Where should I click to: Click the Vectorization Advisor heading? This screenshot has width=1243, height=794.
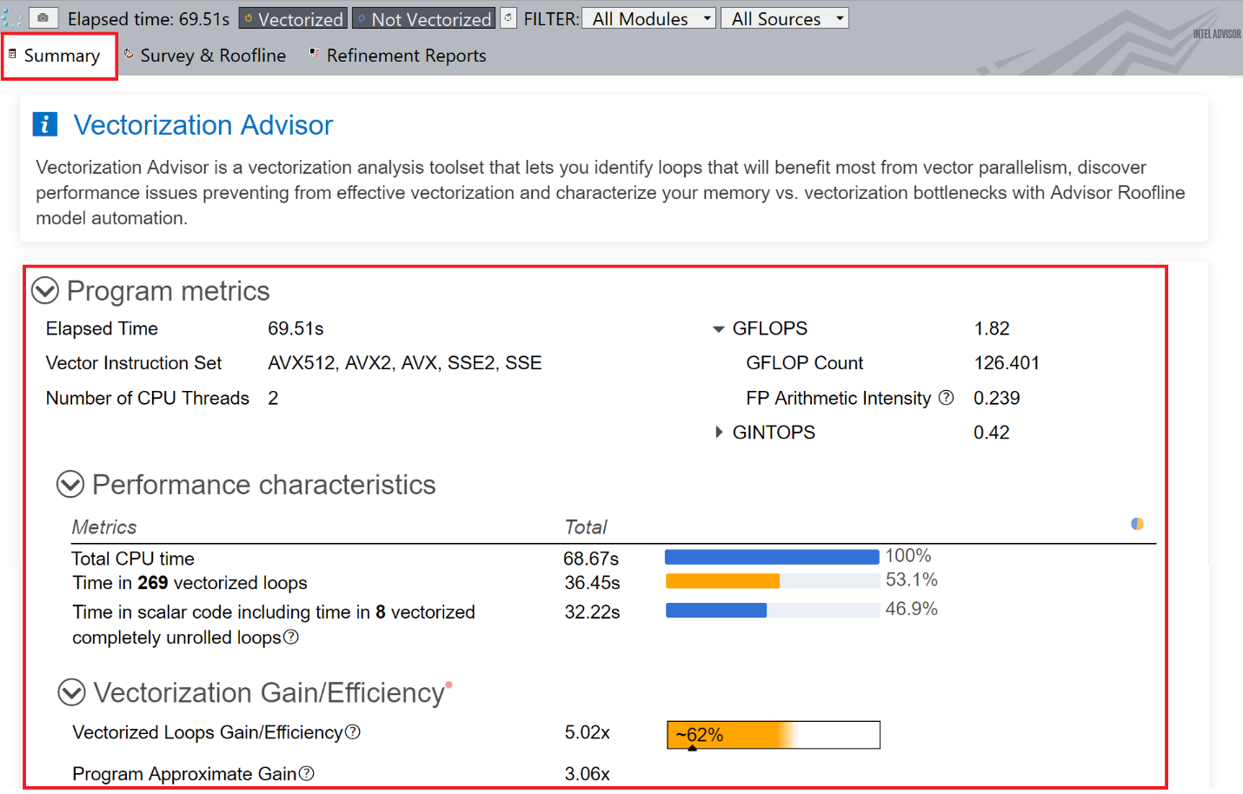(x=203, y=125)
